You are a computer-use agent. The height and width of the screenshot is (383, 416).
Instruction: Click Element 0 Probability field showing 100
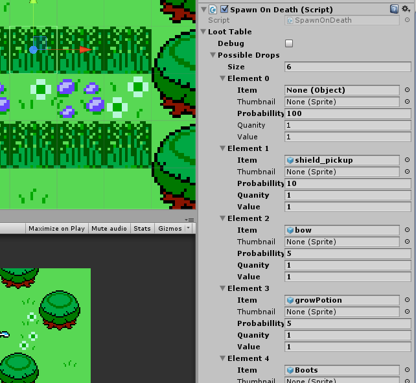tap(348, 113)
